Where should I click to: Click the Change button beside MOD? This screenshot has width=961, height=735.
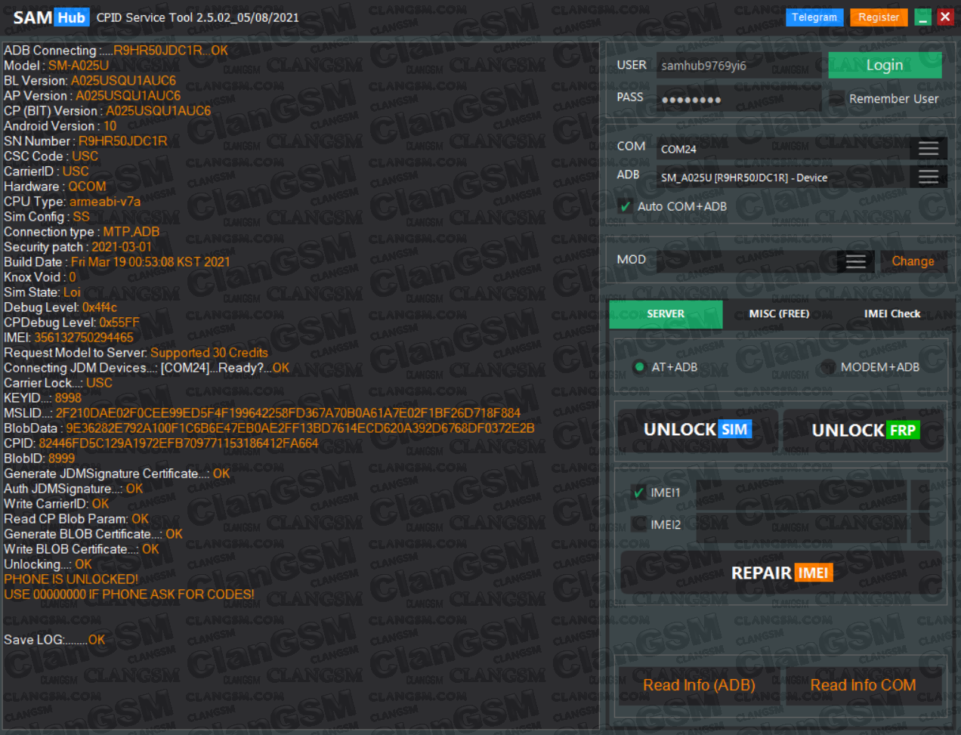tap(913, 261)
